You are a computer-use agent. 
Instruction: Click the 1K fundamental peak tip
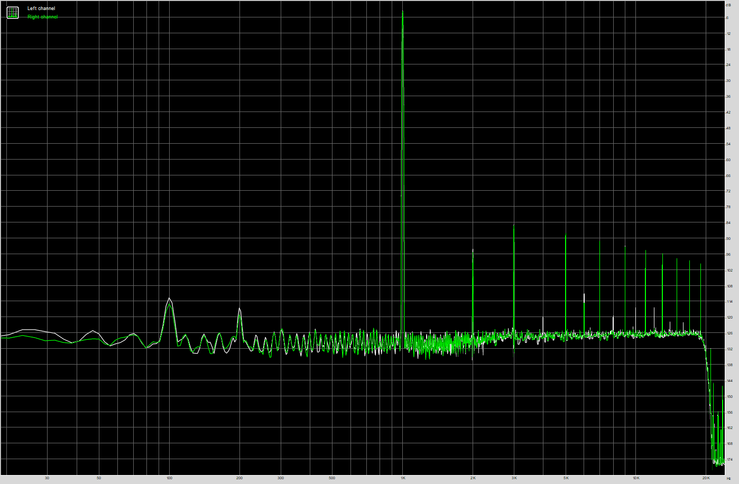pyautogui.click(x=403, y=12)
